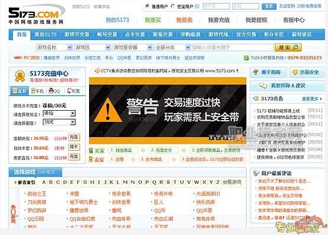This screenshot has width=328, height=235.
Task: Open the 交易安全 shield icon
Action: (x=295, y=72)
